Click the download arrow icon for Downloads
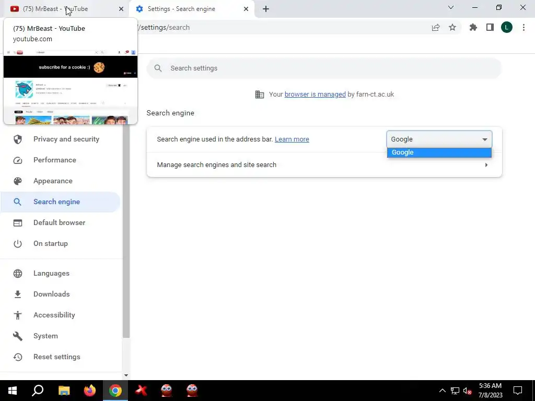 17,294
